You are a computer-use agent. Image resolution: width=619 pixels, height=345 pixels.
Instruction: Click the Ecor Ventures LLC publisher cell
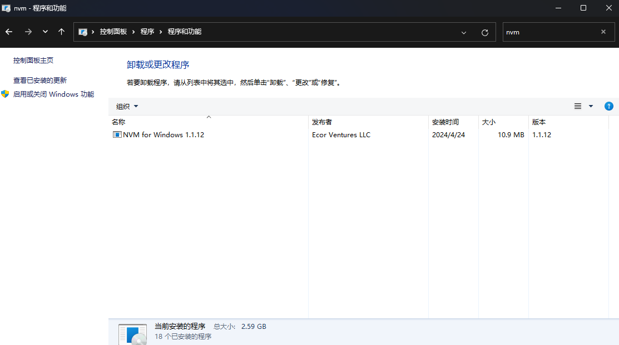341,135
